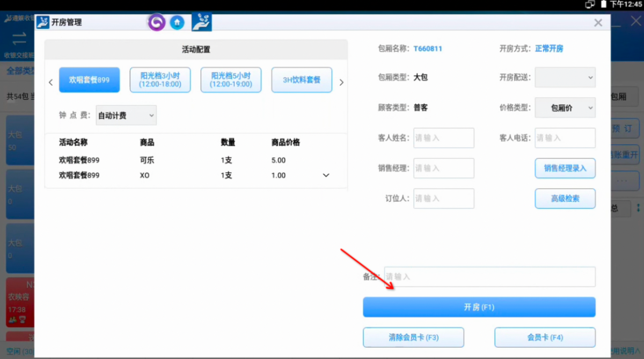This screenshot has height=359, width=644.
Task: Click the right arrow beside package tabs
Action: (x=341, y=82)
